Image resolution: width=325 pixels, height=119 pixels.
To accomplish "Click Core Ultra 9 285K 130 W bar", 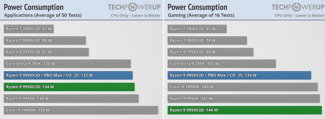I will (67, 64).
